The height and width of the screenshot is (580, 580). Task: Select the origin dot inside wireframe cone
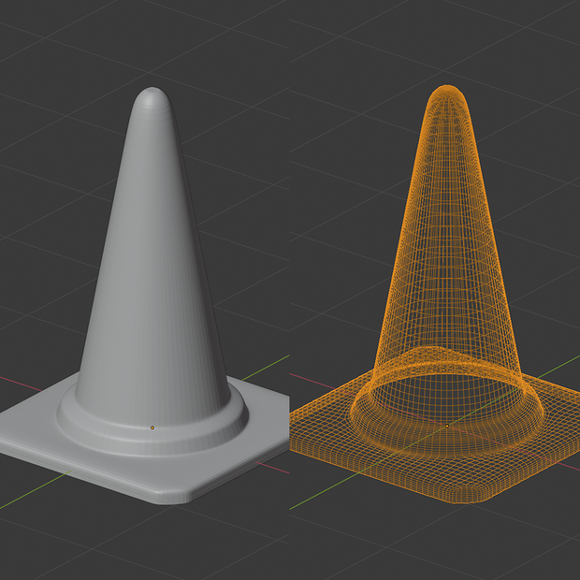click(447, 427)
